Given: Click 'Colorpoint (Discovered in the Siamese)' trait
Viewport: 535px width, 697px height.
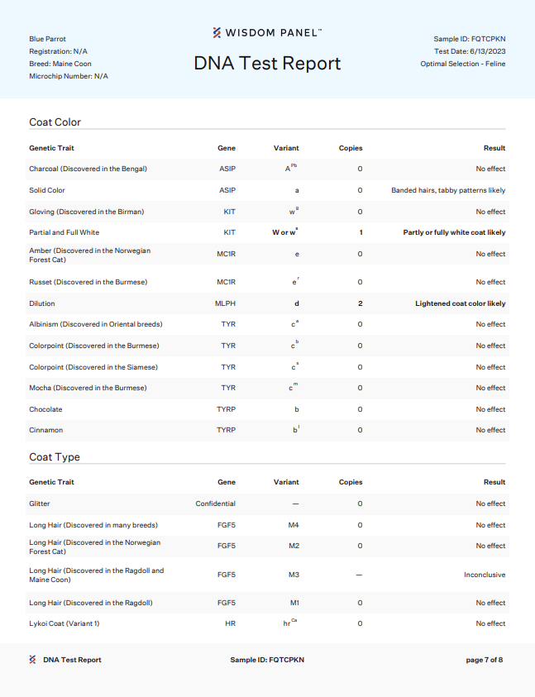Looking at the screenshot, I should [93, 367].
